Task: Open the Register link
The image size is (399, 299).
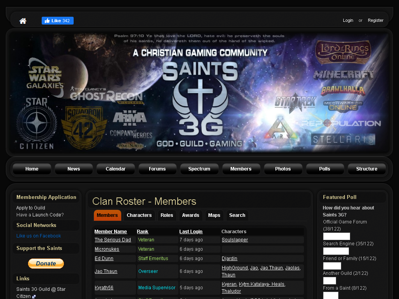Action: [x=375, y=20]
